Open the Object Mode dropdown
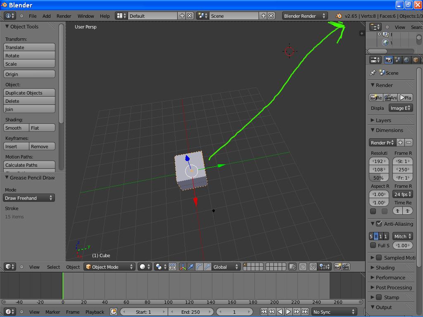Viewport: 423px width, 317px height. click(x=109, y=267)
